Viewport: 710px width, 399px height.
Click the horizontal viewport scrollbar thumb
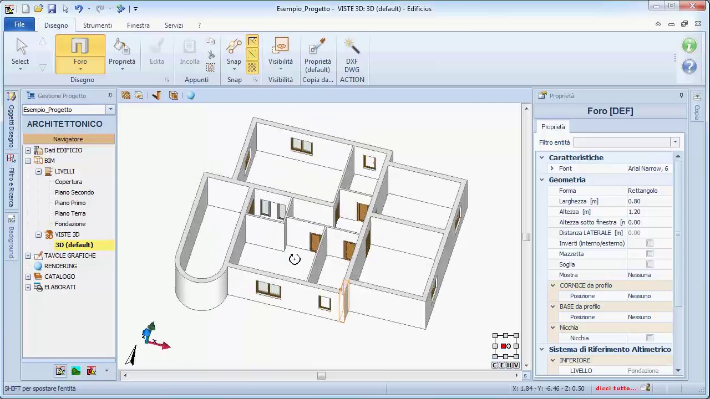click(321, 376)
